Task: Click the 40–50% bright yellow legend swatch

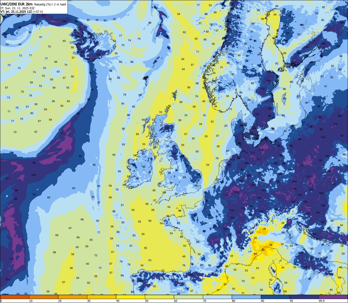Action: tap(130, 297)
